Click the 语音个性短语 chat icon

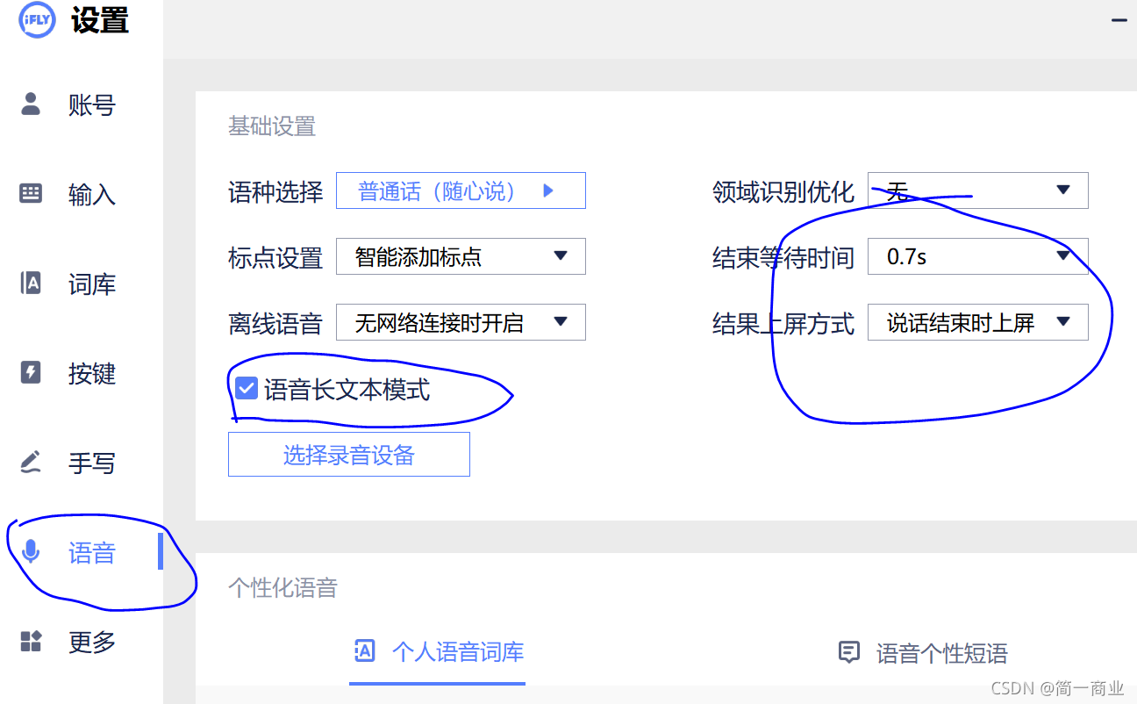click(x=848, y=652)
